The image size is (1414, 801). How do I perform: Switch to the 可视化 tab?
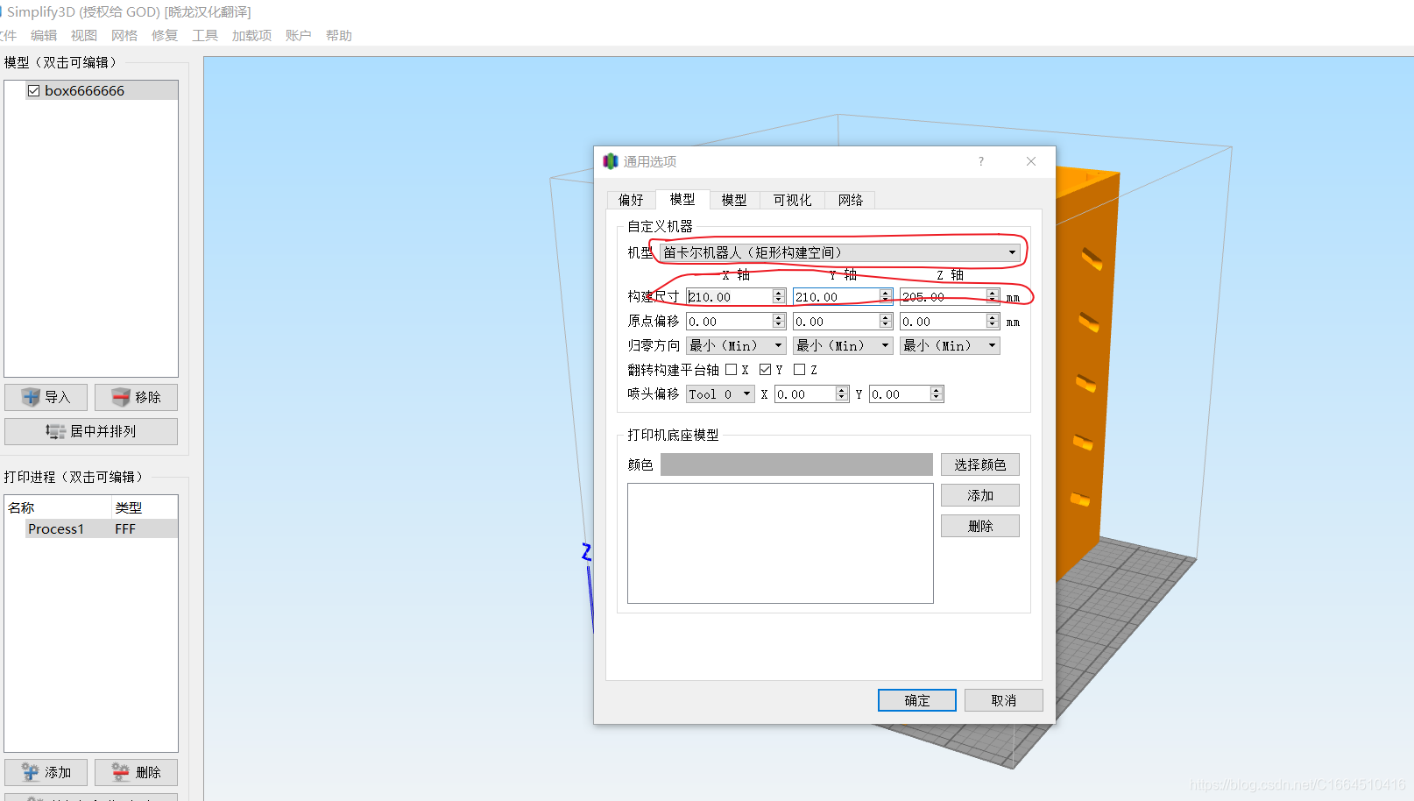(x=792, y=200)
